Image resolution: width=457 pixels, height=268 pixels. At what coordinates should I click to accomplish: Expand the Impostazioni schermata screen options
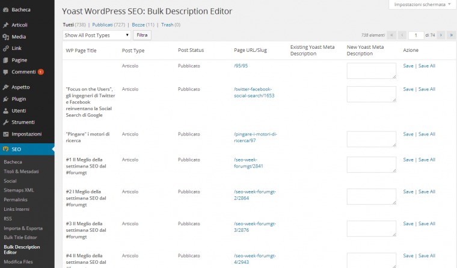[422, 4]
